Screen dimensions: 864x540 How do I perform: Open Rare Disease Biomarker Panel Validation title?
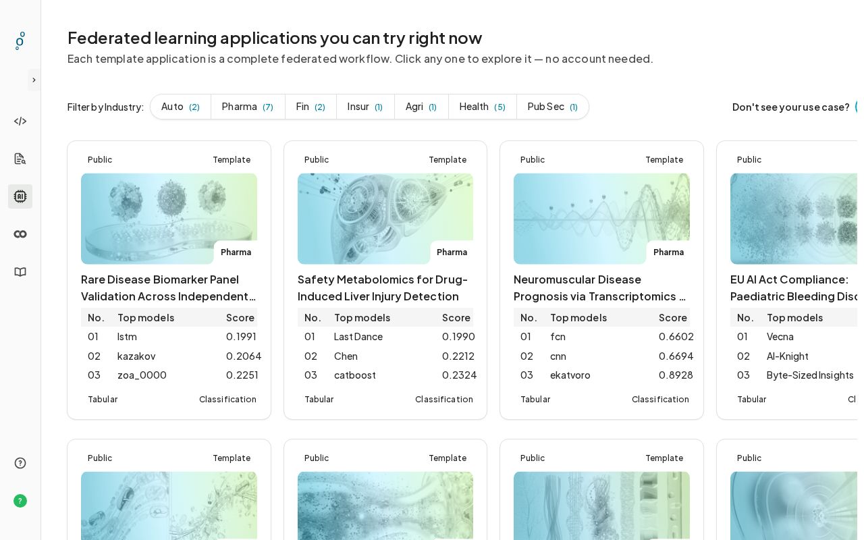coord(169,288)
